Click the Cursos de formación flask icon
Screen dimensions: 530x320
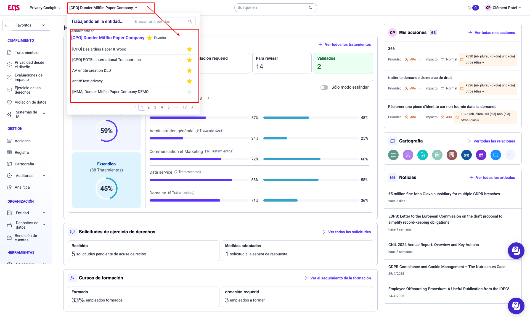point(72,278)
